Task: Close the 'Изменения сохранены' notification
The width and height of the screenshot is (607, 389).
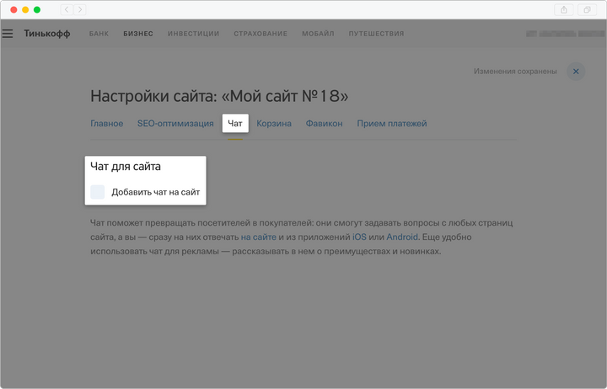Action: [x=576, y=72]
